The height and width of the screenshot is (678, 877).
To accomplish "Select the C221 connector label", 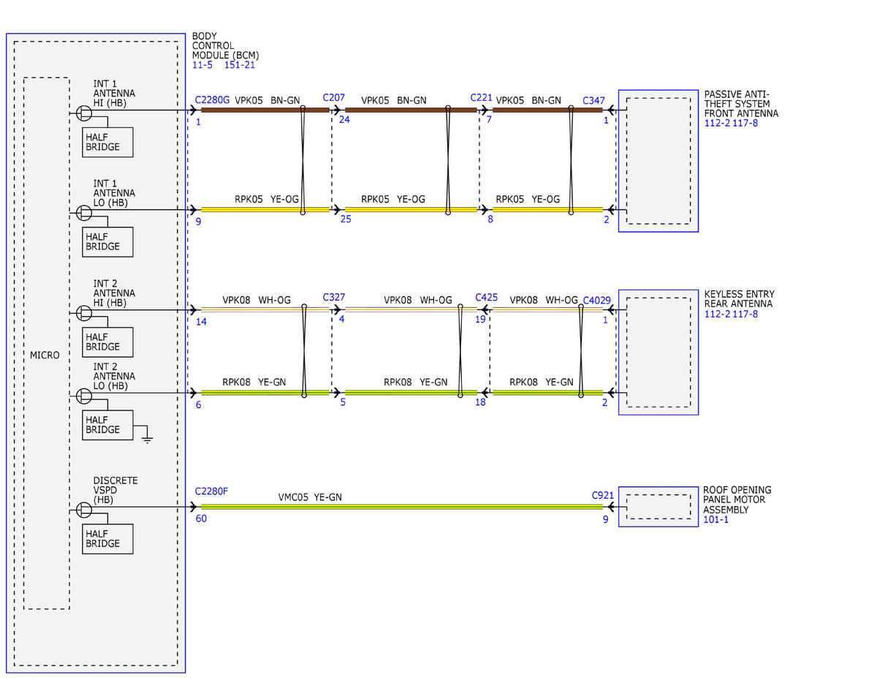I will coord(482,97).
